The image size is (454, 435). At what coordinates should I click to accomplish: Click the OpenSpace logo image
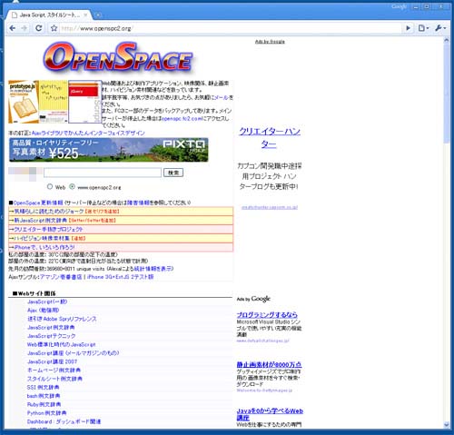[118, 57]
